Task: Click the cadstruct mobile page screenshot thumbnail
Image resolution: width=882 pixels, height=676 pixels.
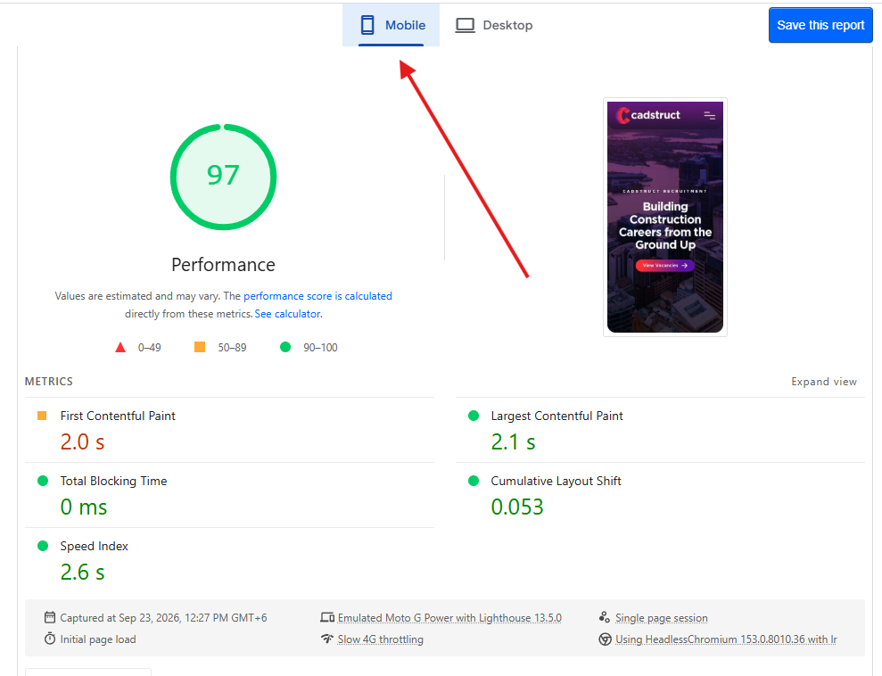Action: pyautogui.click(x=665, y=217)
